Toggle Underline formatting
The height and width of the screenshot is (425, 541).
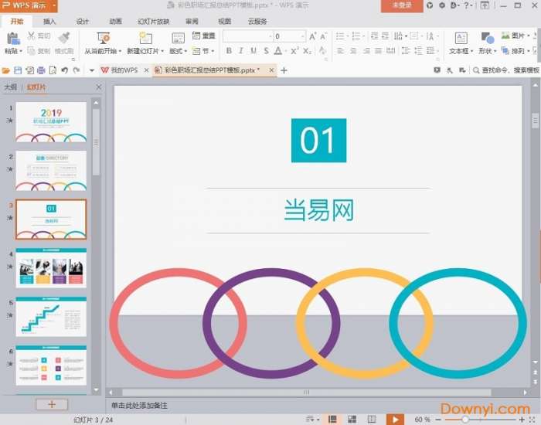click(255, 51)
